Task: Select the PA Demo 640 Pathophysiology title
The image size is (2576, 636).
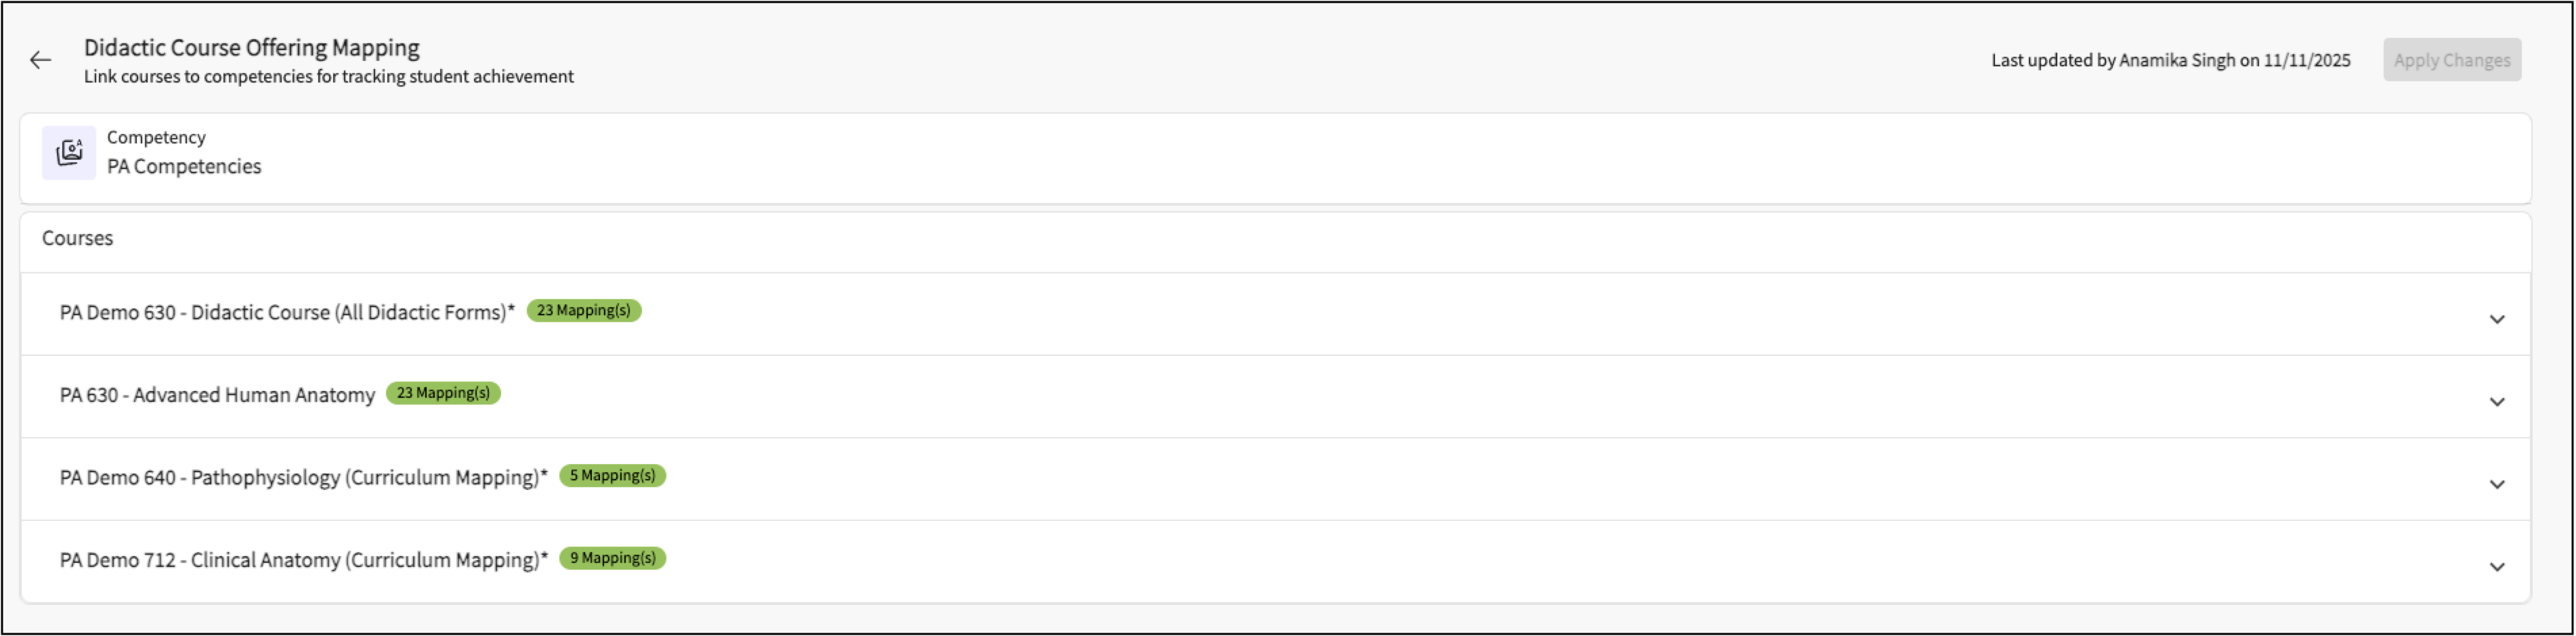Action: pos(303,478)
